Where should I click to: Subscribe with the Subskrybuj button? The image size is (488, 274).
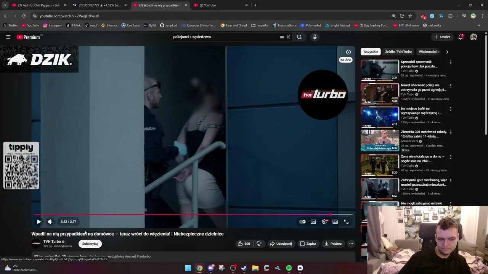click(90, 244)
